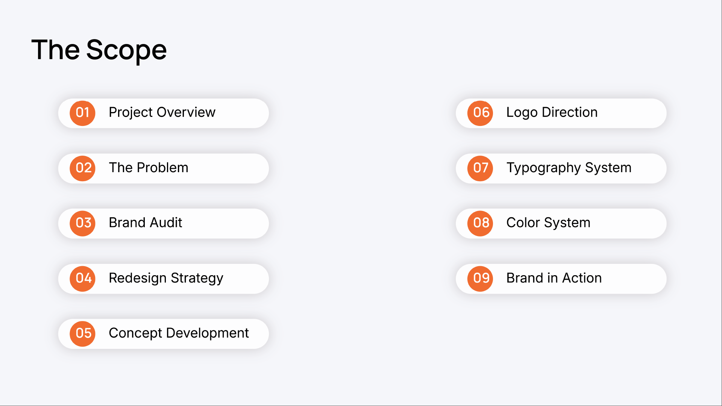Screen dimensions: 722x406
Task: Click the orange 02 number badge
Action: 82,168
